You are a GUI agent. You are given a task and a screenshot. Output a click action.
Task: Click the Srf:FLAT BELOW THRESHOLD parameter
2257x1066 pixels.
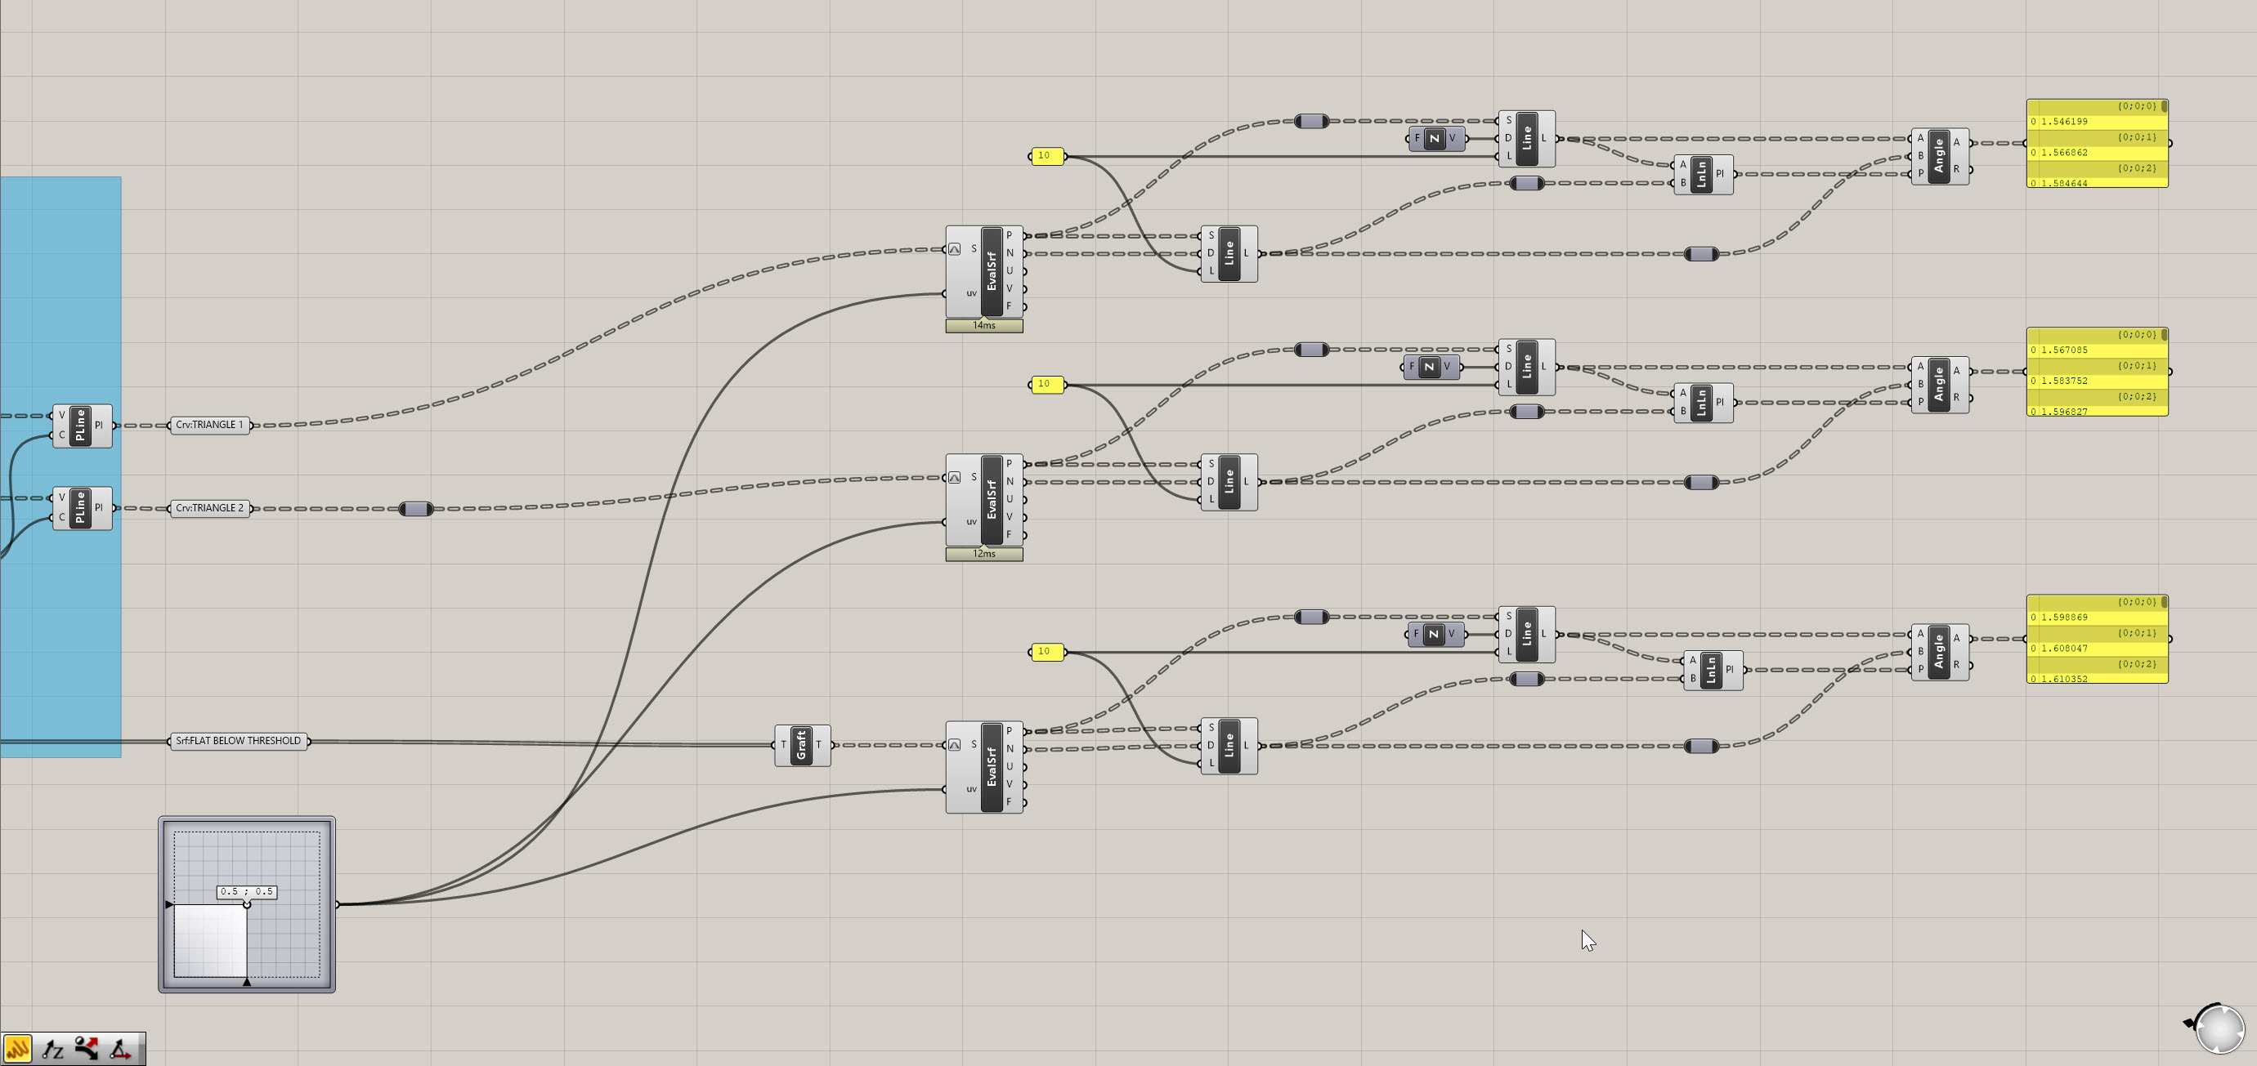coord(237,742)
